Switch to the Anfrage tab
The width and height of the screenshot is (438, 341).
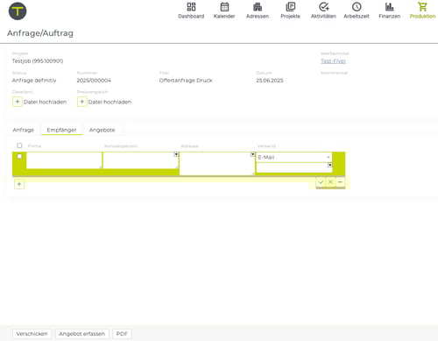point(24,130)
